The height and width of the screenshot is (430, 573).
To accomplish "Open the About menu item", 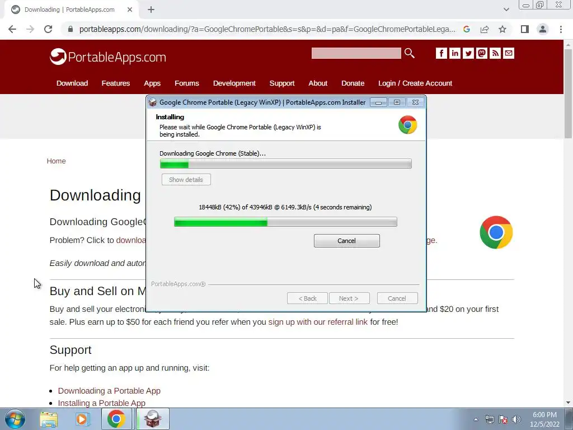I will 318,83.
